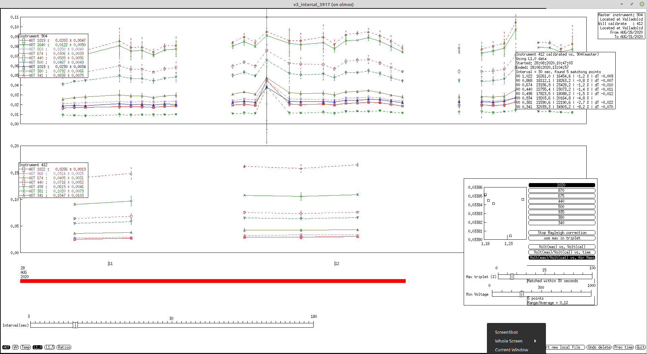647x354 pixels.
Task: Select the 500 wavelength channel
Action: coord(562,207)
